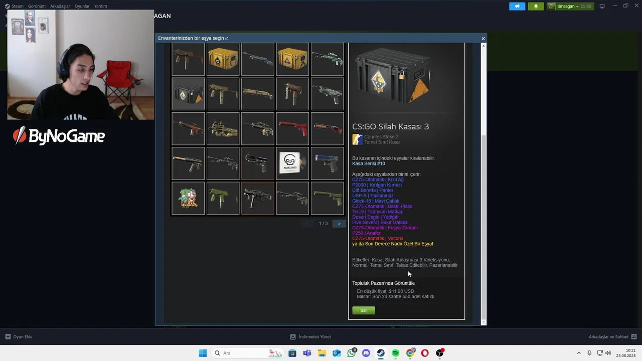Open Microsoft Store from taskbar

click(x=292, y=353)
